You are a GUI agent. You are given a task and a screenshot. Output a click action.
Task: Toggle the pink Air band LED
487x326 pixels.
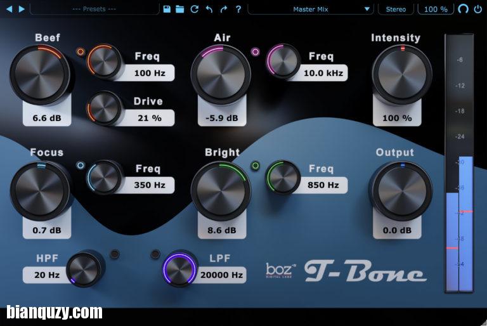pos(256,51)
